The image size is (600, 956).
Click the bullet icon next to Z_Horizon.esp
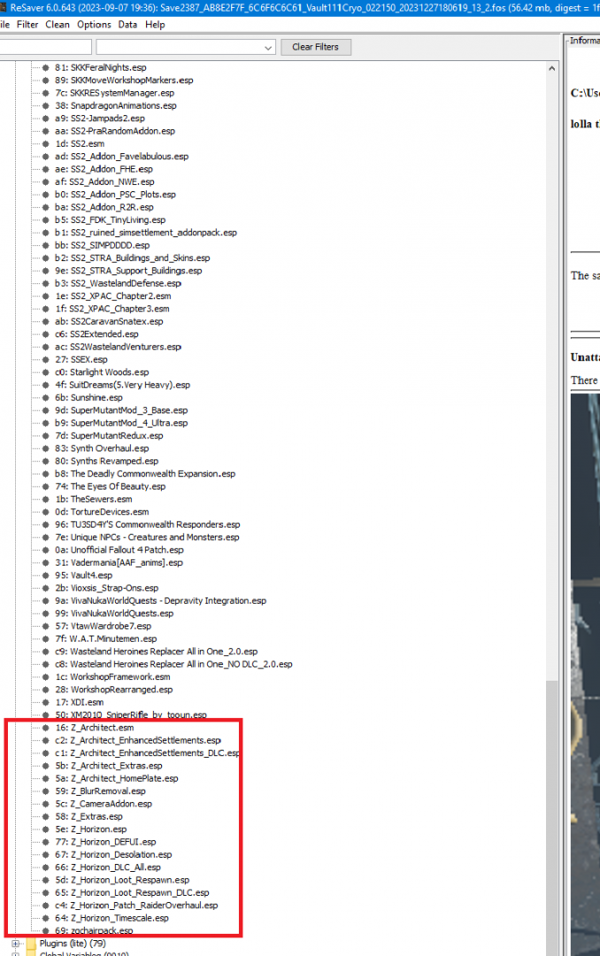(x=45, y=829)
